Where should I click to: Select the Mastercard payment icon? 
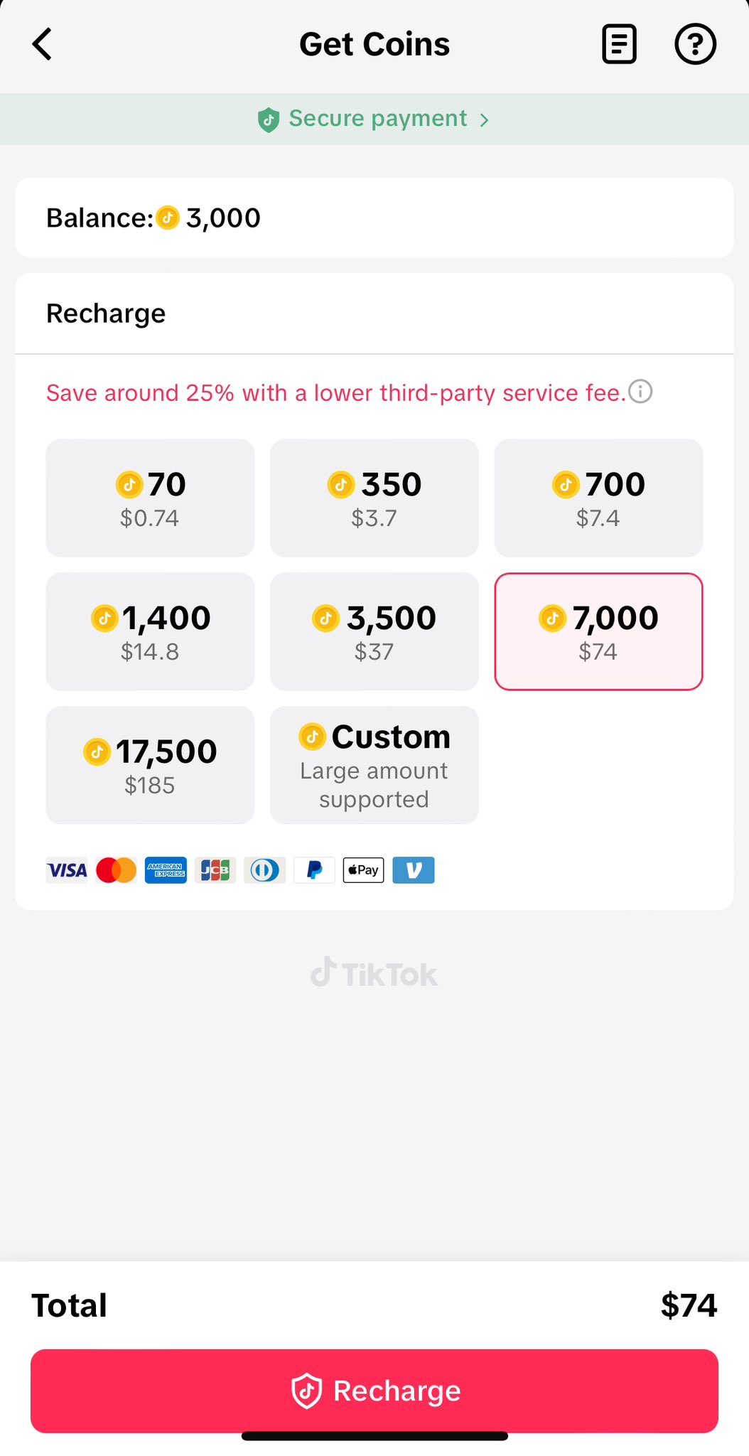point(116,869)
